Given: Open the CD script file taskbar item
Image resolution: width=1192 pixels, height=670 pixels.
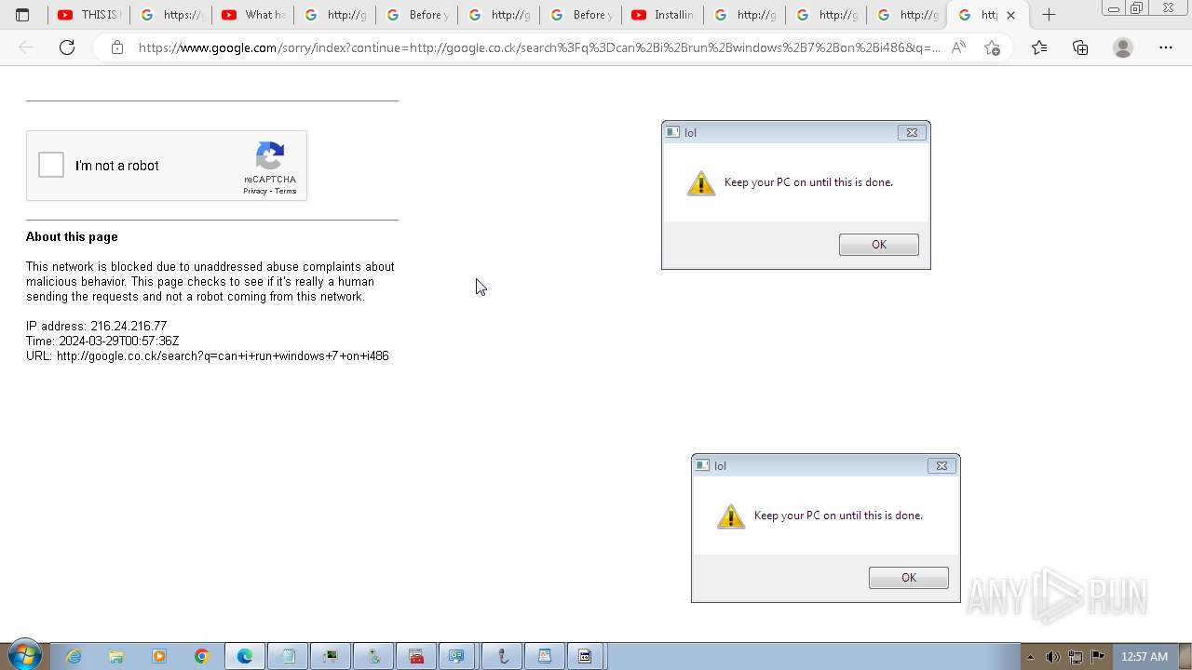Looking at the screenshot, I should pos(585,656).
